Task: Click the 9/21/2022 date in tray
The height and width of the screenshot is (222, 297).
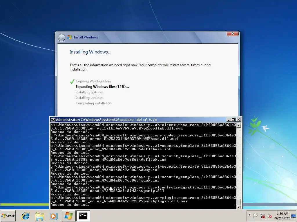Action: click(282, 218)
